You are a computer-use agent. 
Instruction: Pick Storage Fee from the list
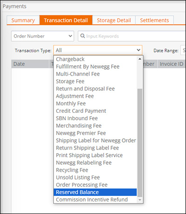click(x=95, y=81)
